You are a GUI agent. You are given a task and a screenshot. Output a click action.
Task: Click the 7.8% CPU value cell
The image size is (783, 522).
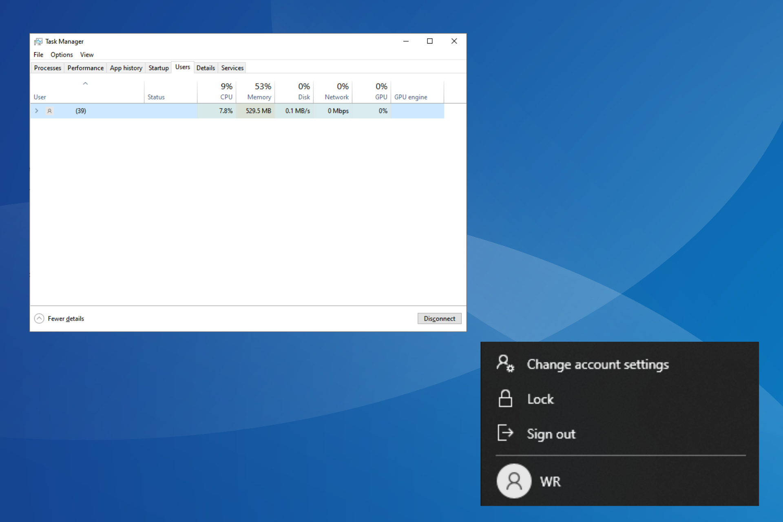tap(217, 111)
